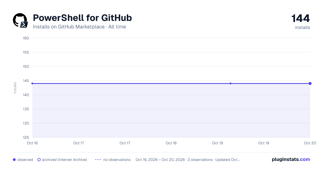
Task: Click the Oct 18 x-axis label
Action: tap(171, 143)
